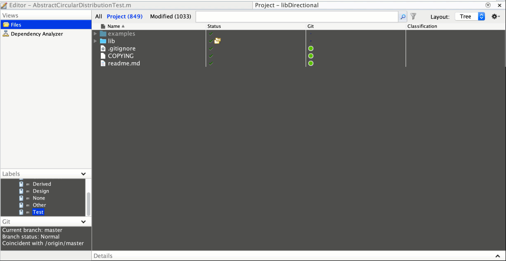Switch to the Modified (1033) tab
The width and height of the screenshot is (506, 261).
click(x=170, y=16)
